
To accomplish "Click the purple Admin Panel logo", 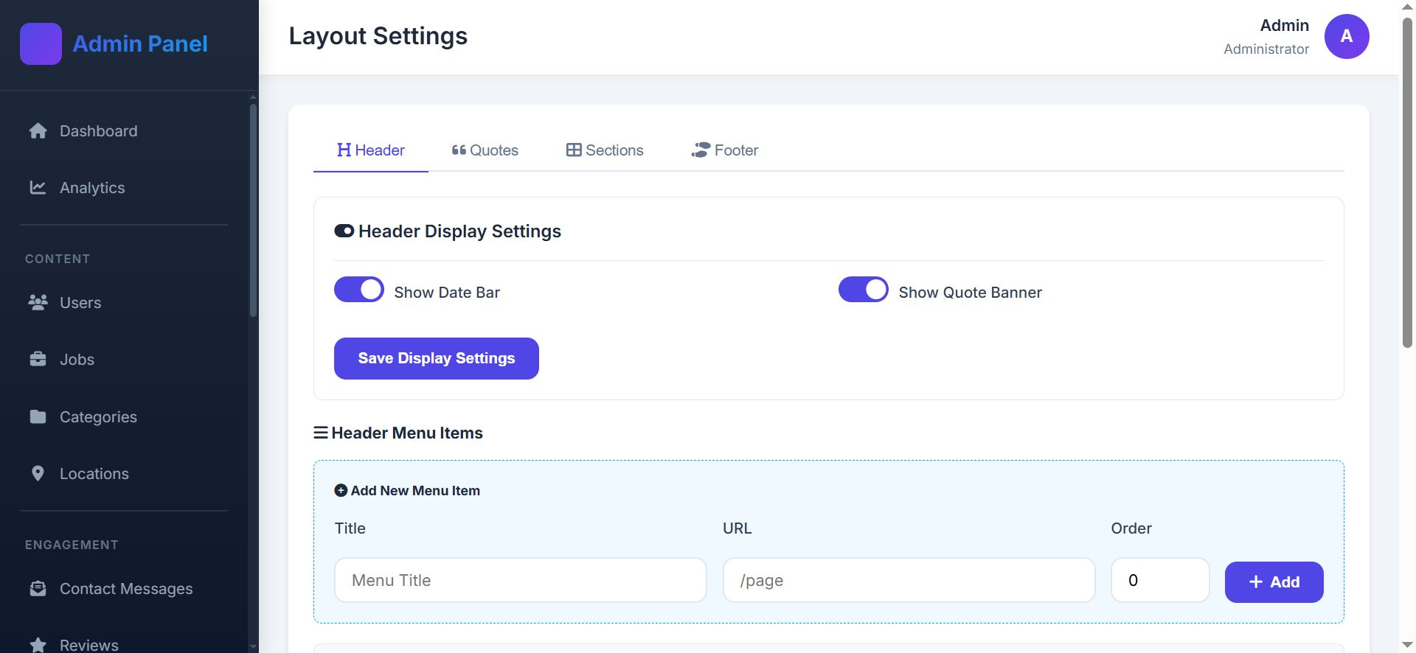I will [x=41, y=43].
